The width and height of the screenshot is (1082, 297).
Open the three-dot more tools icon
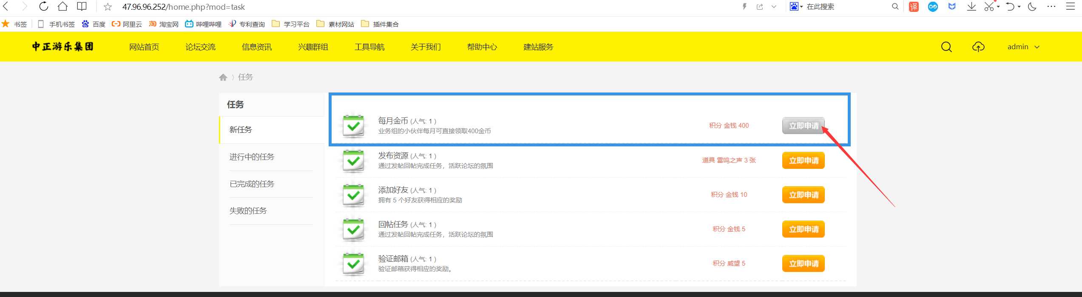coord(1051,6)
